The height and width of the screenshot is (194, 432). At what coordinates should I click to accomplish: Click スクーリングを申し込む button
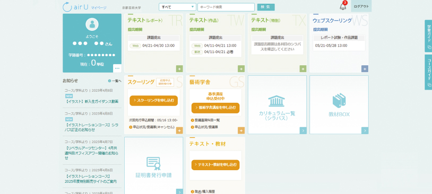click(154, 100)
